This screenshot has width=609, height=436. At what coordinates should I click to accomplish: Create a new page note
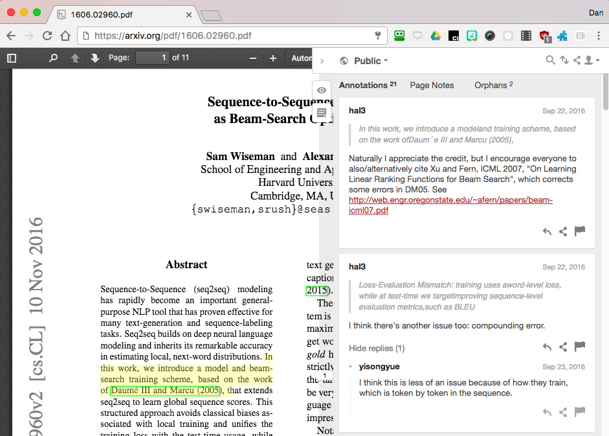[322, 113]
